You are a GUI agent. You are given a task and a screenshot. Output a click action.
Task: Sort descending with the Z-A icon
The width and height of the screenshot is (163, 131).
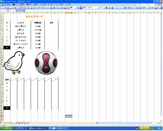(x=61, y=8)
